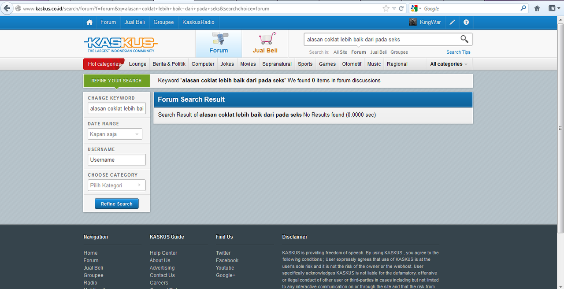Open footer Forum navigation link
The width and height of the screenshot is (564, 289).
click(x=91, y=260)
